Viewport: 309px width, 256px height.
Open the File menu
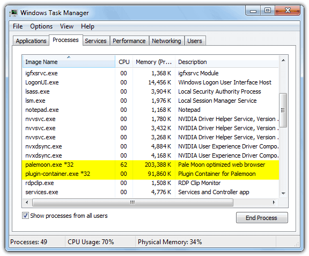tap(18, 26)
